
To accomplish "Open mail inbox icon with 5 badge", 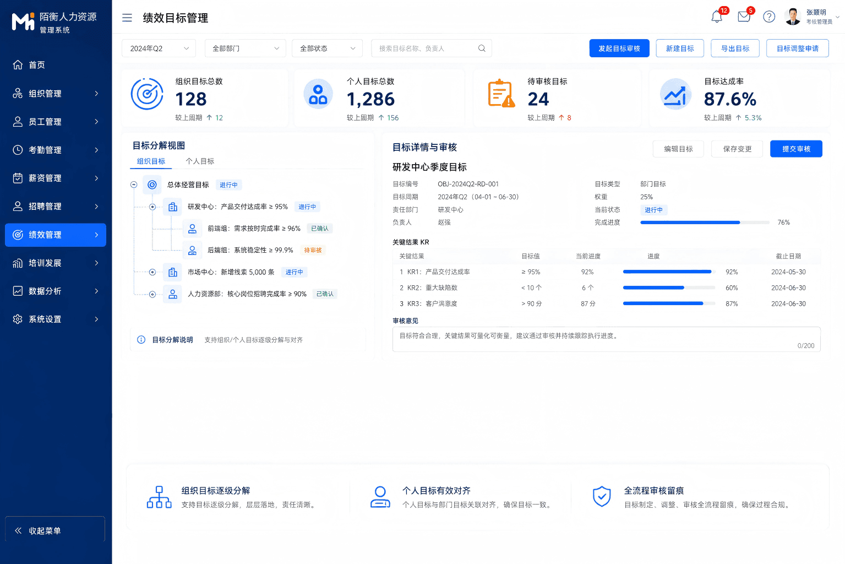I will [x=744, y=17].
